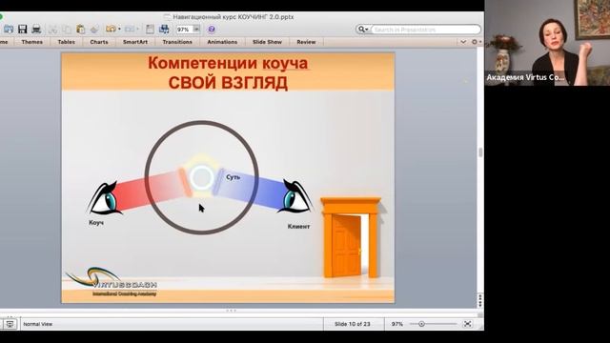
Task: Click the Paste clipboard icon
Action: pos(80,30)
